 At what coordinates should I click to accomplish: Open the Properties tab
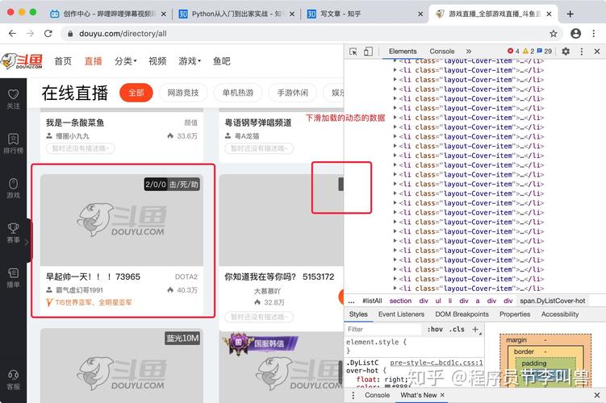tap(515, 314)
